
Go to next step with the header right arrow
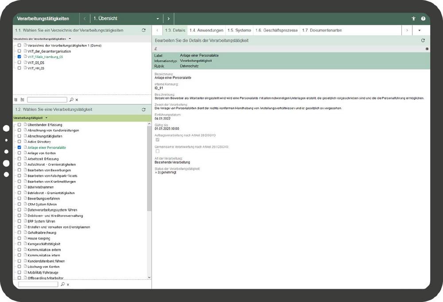[169, 19]
